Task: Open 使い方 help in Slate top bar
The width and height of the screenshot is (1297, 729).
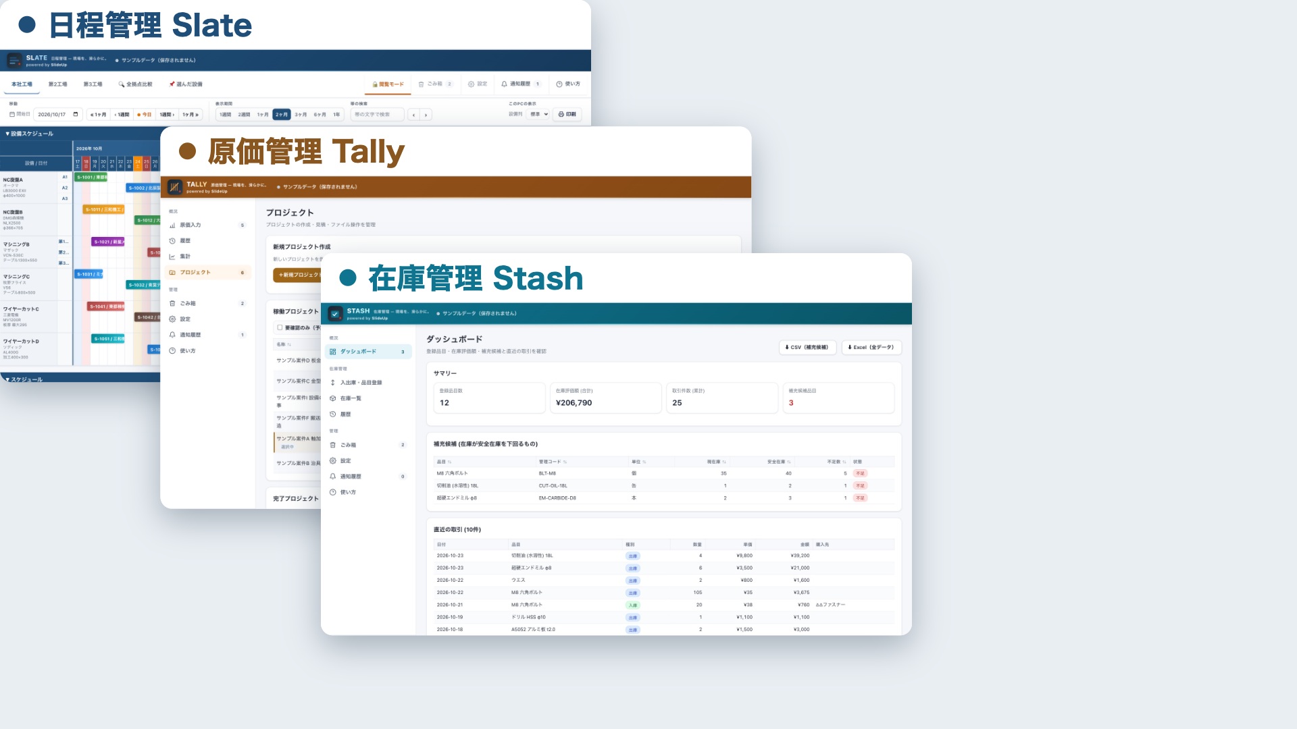Action: [x=568, y=84]
